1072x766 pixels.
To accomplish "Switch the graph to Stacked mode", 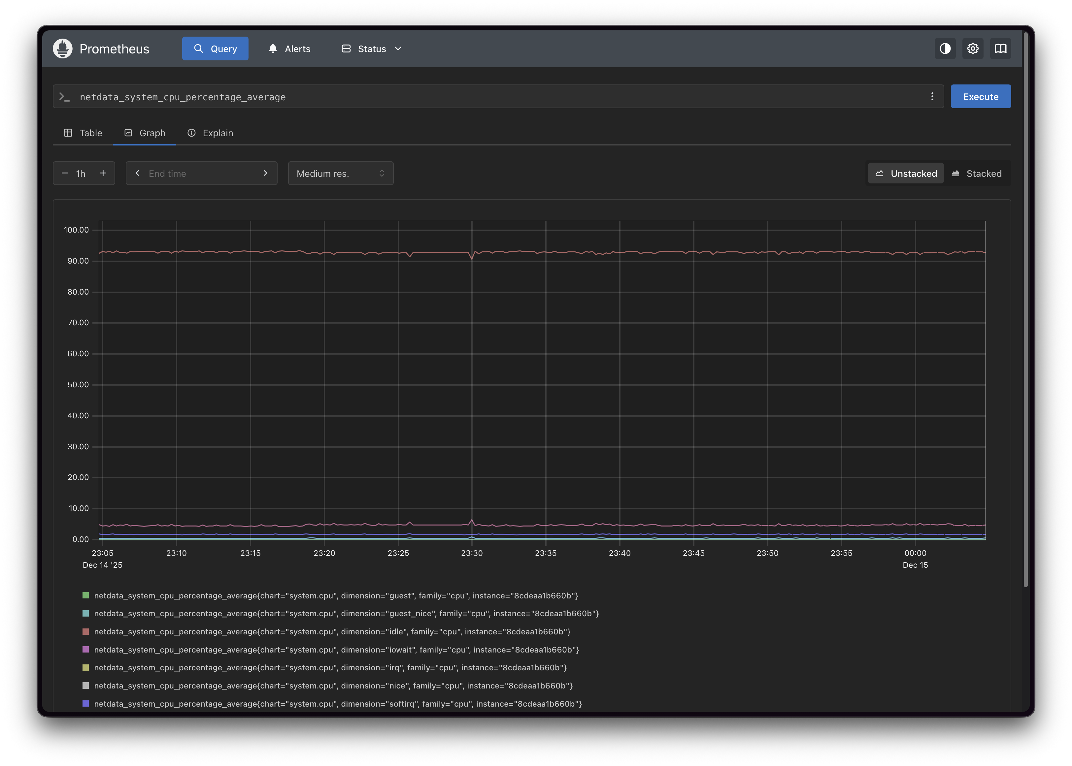I will (x=978, y=173).
